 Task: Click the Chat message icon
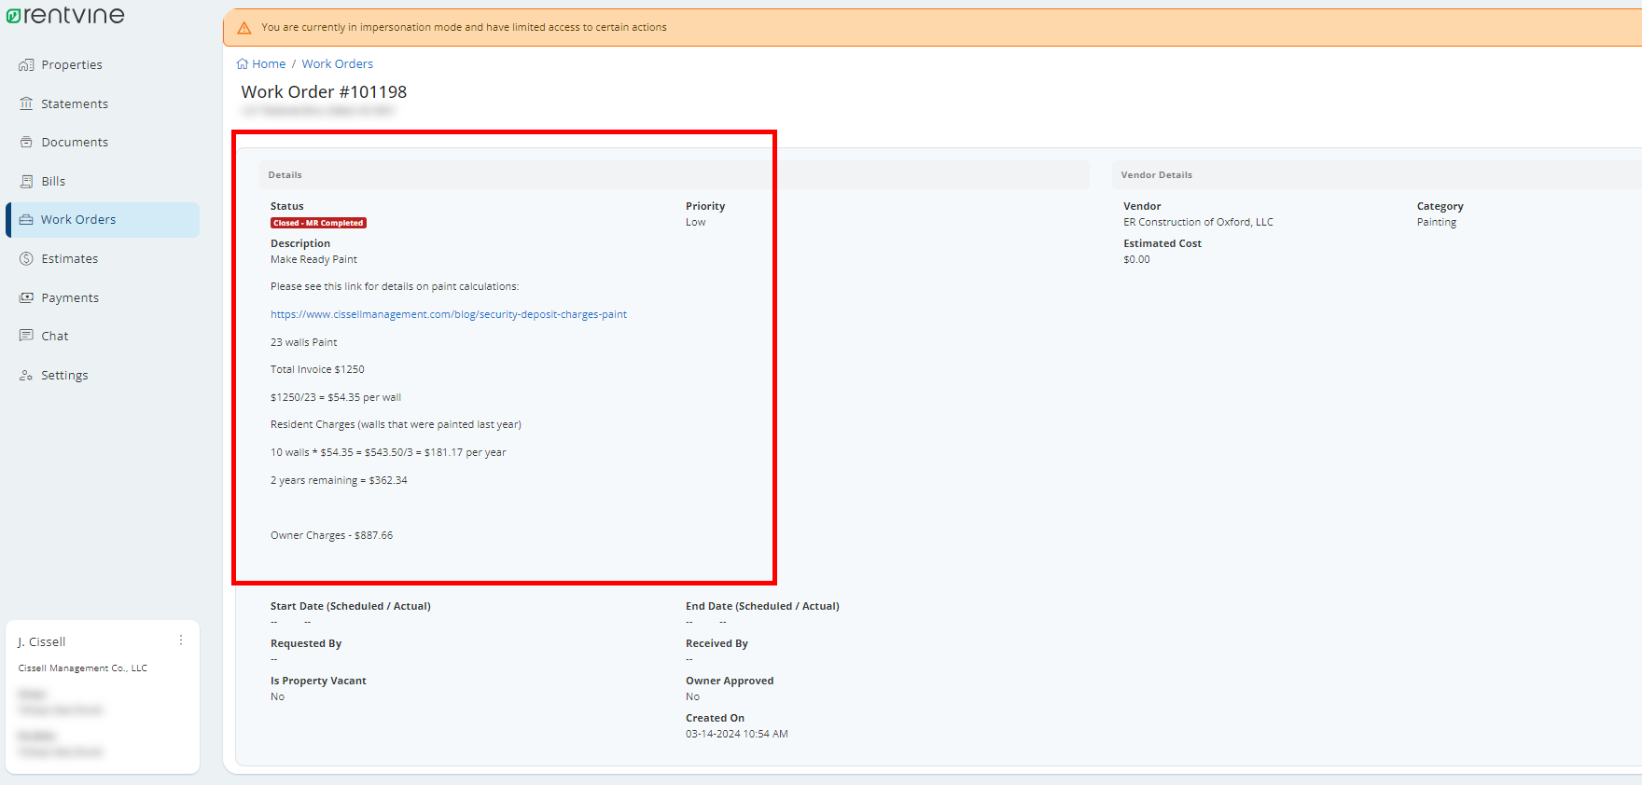(26, 337)
